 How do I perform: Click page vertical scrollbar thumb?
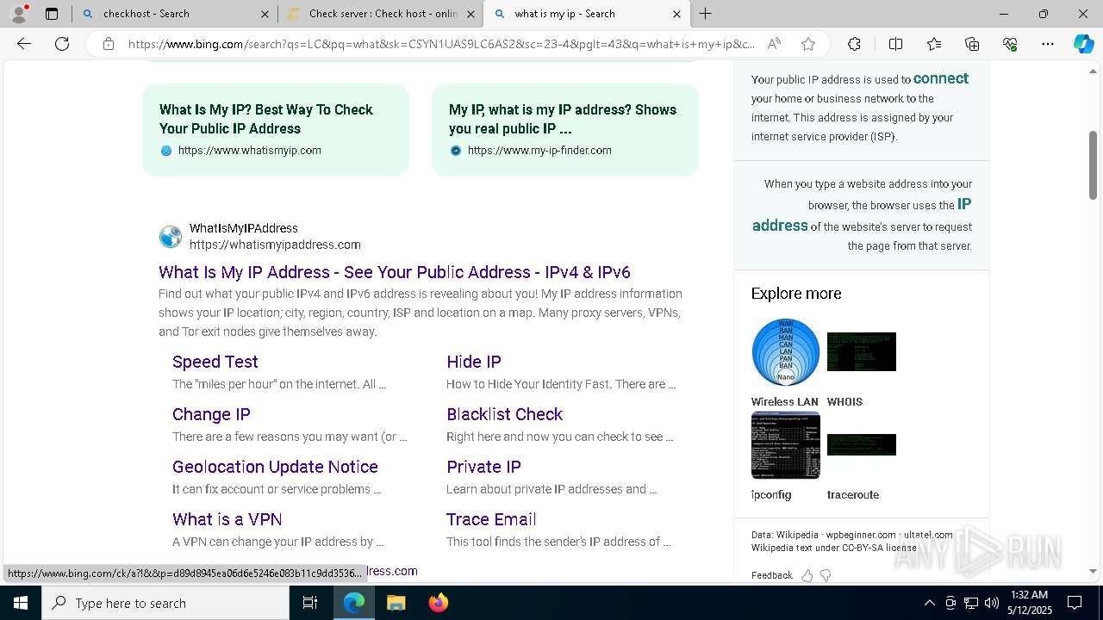point(1094,165)
